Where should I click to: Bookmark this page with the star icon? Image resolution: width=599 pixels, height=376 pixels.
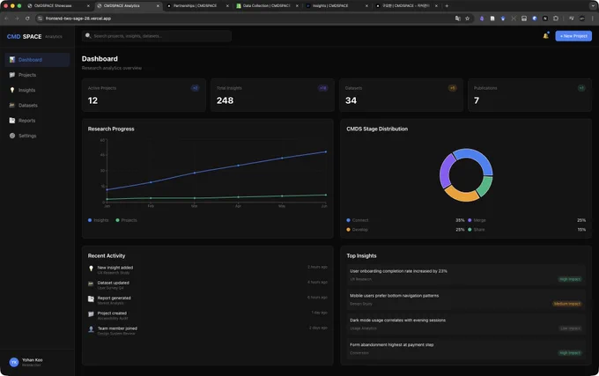(x=467, y=18)
